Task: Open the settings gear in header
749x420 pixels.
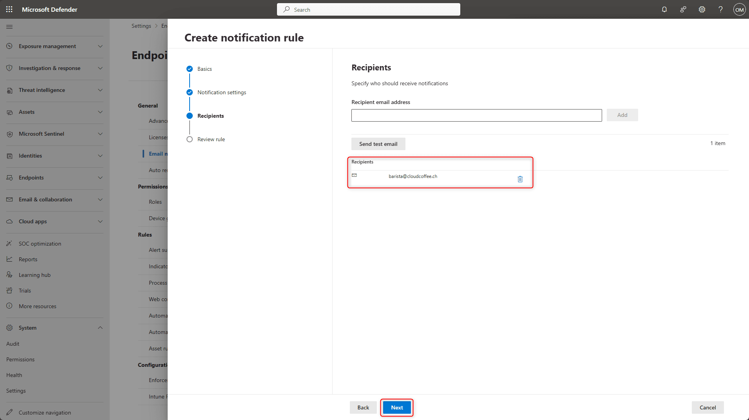Action: coord(702,9)
